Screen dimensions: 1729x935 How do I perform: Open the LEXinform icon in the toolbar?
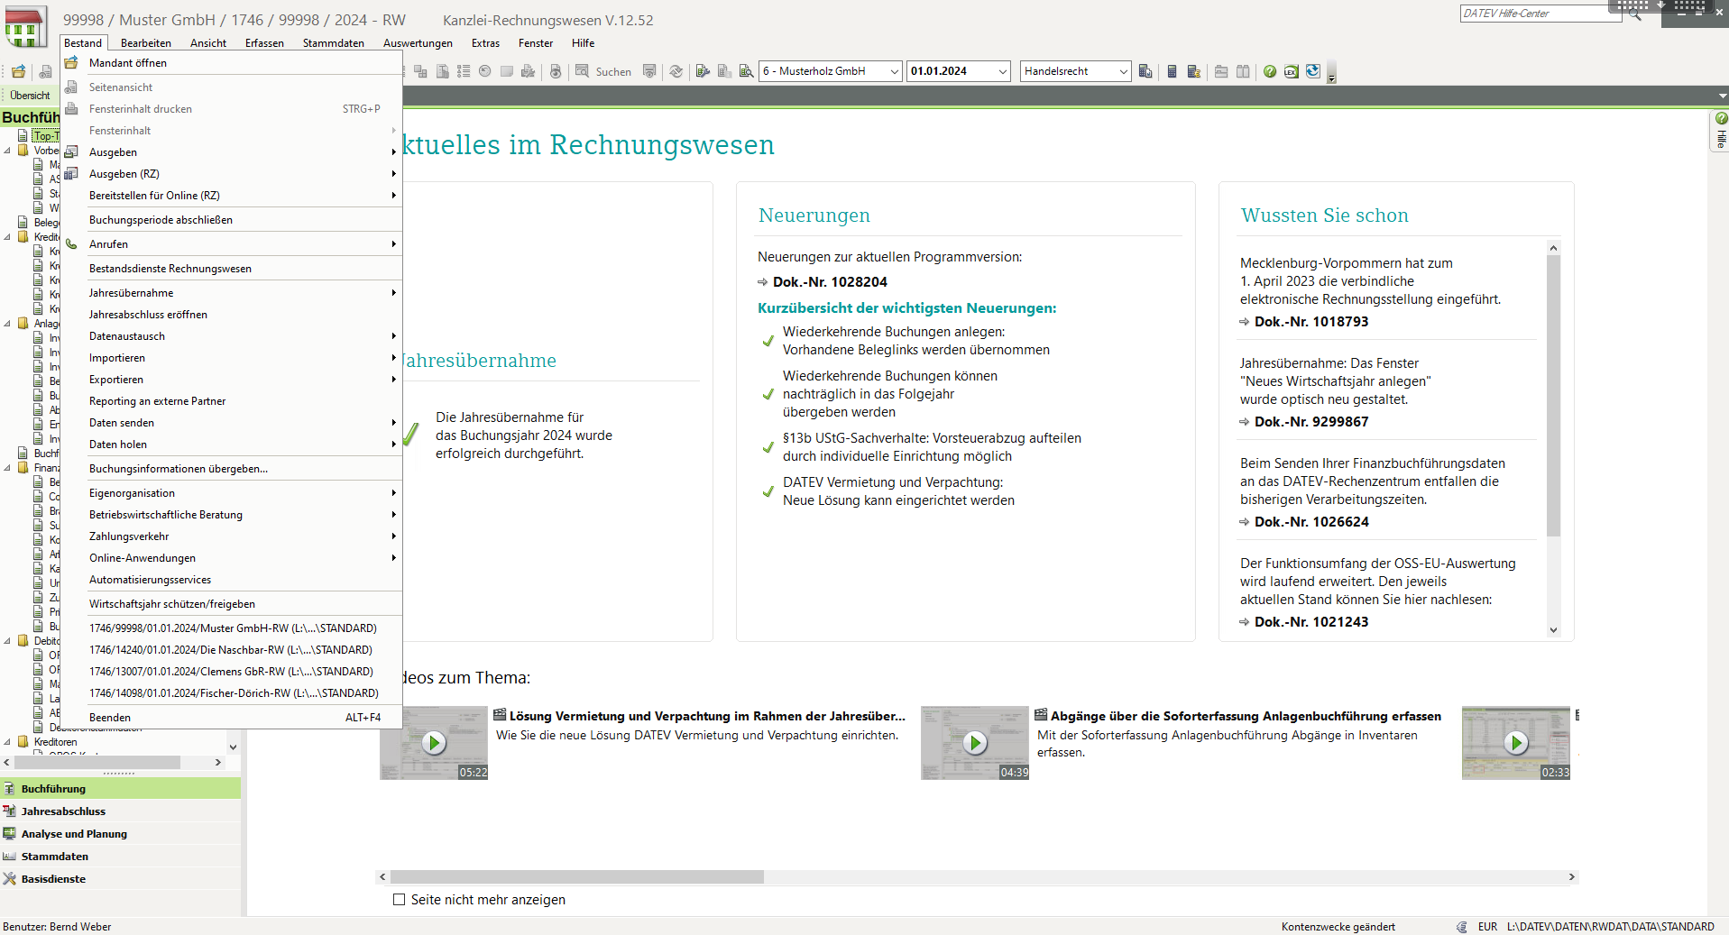pyautogui.click(x=1292, y=71)
